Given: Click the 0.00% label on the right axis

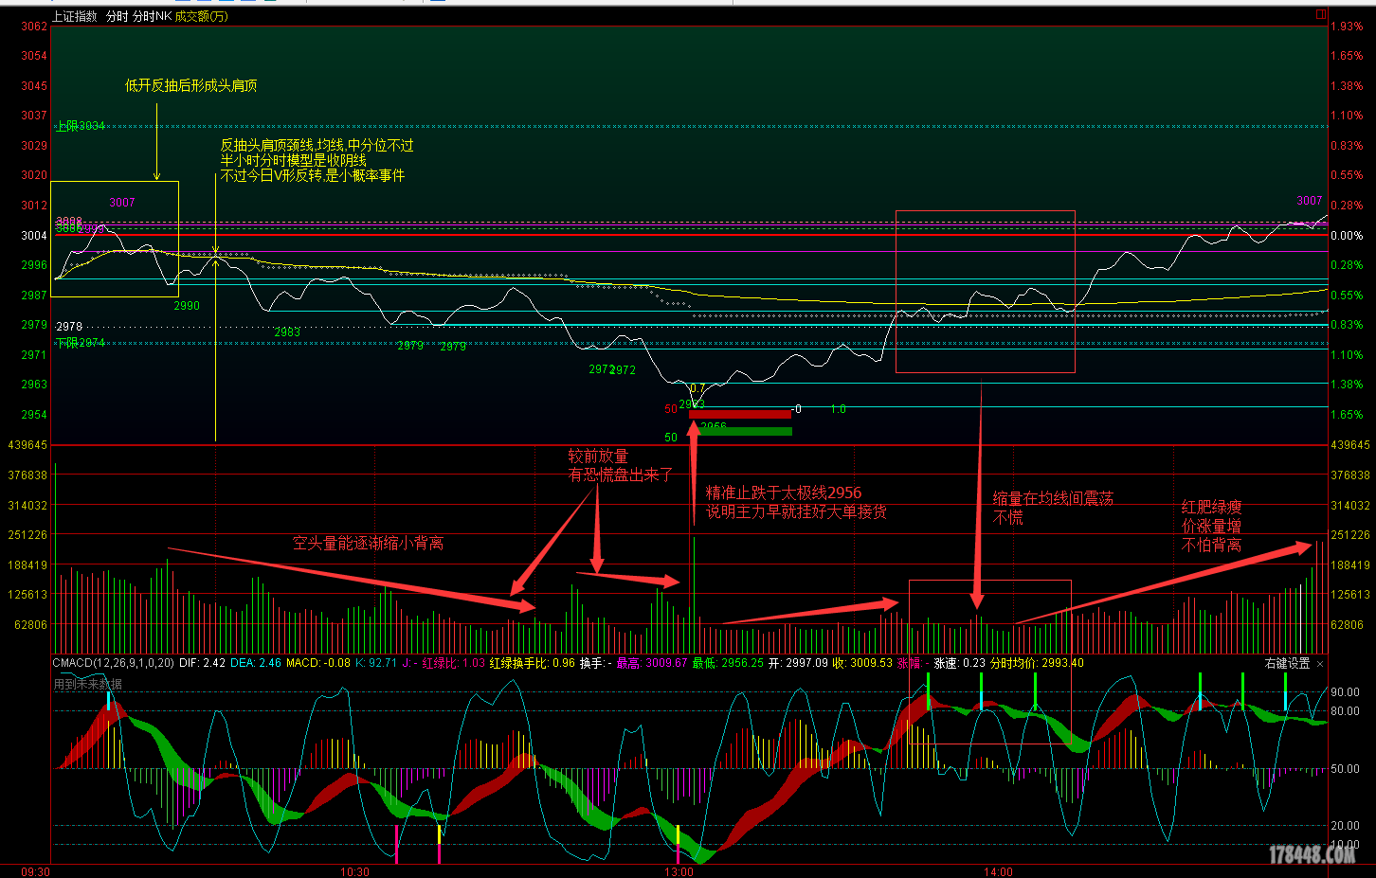Looking at the screenshot, I should click(1347, 236).
